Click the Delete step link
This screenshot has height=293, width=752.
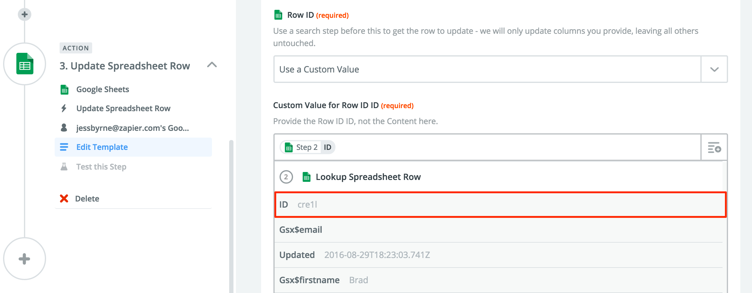point(87,199)
